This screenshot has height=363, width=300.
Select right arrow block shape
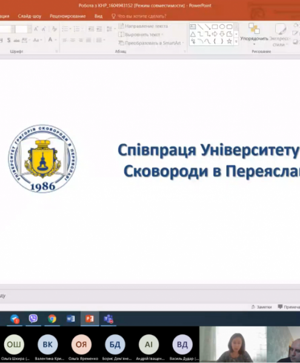[215, 34]
